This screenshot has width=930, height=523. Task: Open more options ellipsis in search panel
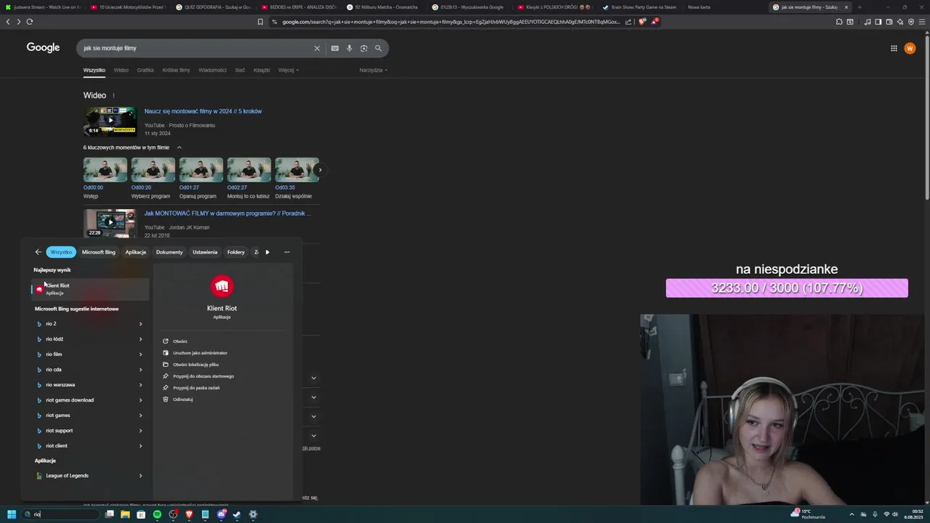click(x=287, y=252)
